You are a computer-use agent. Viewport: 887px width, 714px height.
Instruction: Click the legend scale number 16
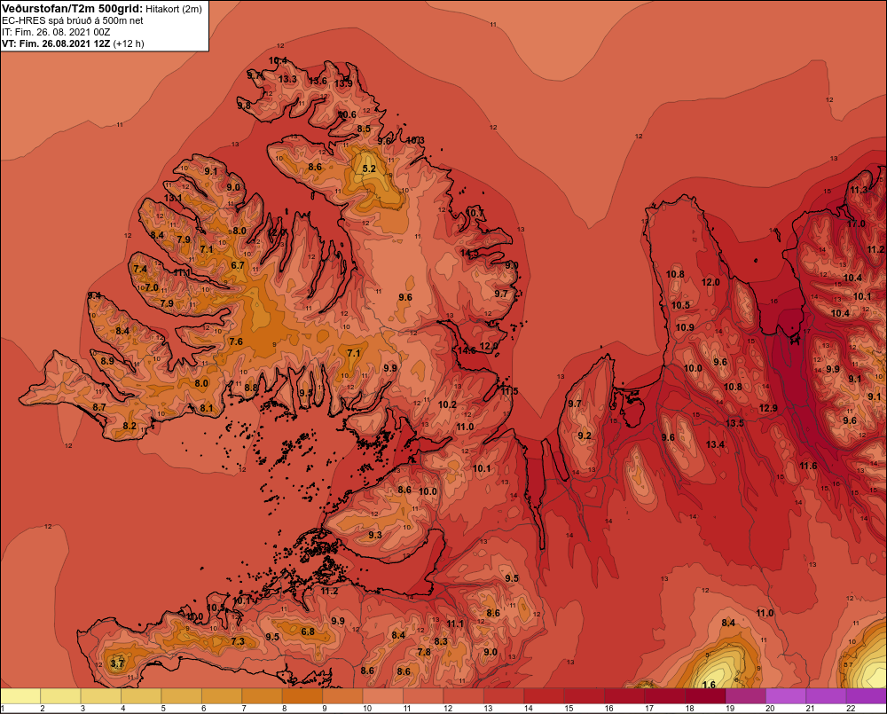click(608, 709)
